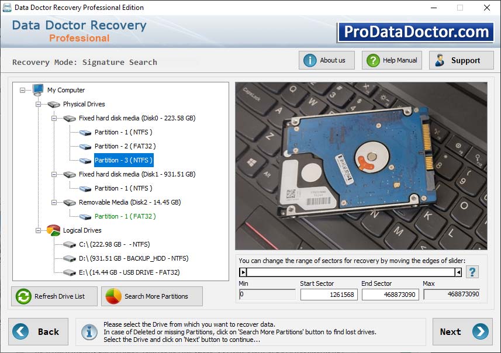Screen dimensions: 501x353
Task: Click the Data Doctor Recovery title bar icon
Action: (8, 8)
